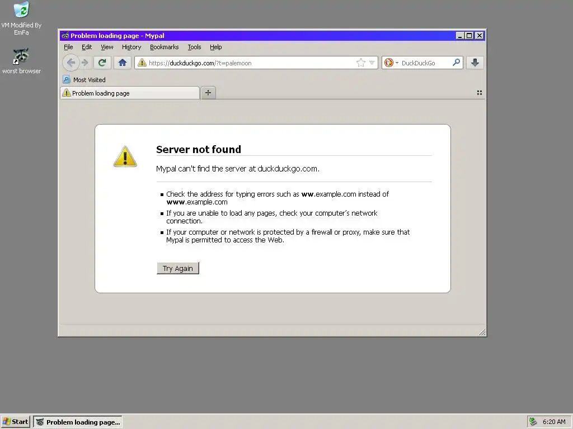This screenshot has width=573, height=429.
Task: Open the Most Visited bookmarks folder
Action: (x=84, y=79)
